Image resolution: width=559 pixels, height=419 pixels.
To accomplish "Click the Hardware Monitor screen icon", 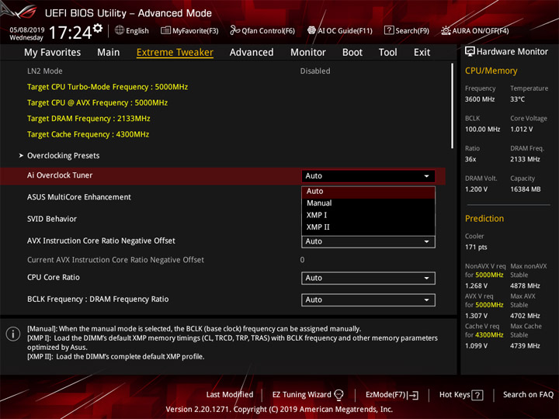I will (470, 51).
